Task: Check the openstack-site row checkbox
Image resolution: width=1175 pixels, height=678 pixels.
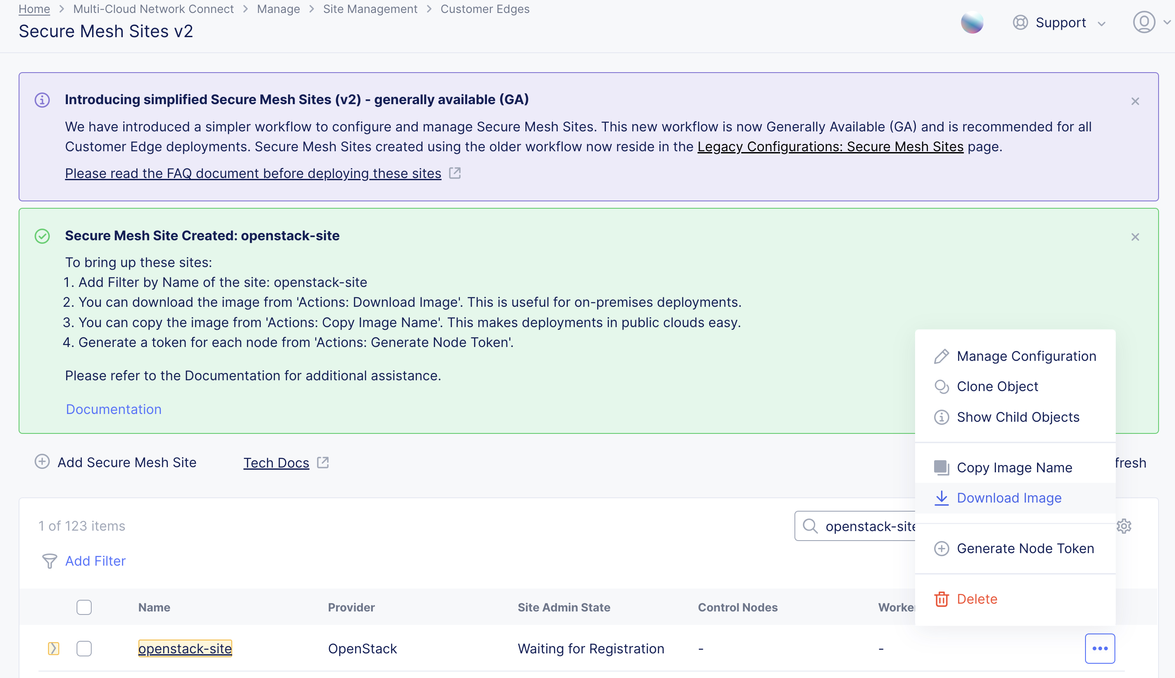Action: click(x=84, y=648)
